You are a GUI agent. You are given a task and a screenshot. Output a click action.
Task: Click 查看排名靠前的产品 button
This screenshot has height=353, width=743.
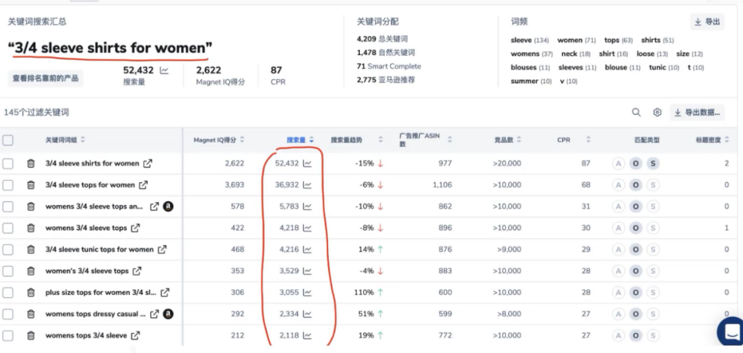point(45,78)
